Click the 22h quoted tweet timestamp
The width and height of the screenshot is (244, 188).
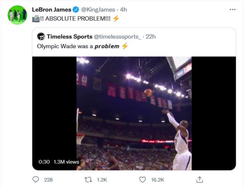pyautogui.click(x=151, y=37)
